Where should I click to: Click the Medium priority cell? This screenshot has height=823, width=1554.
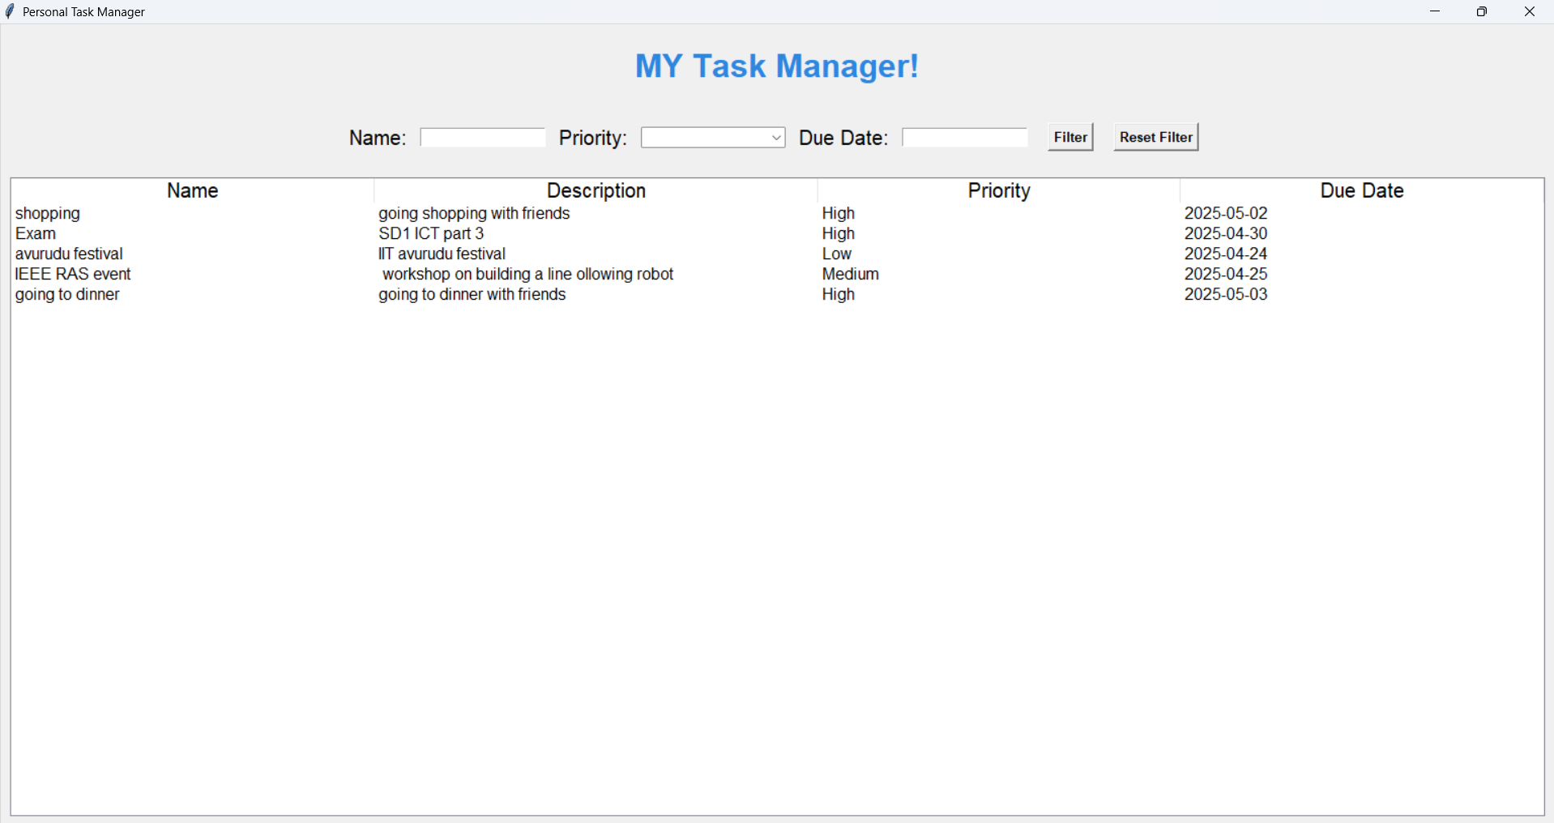pos(850,275)
